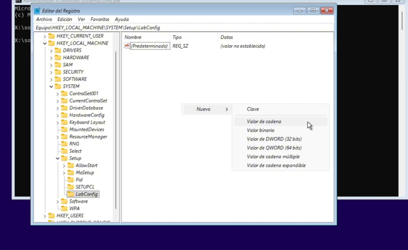Open the Archivo menu
This screenshot has width=408, height=250.
point(44,19)
